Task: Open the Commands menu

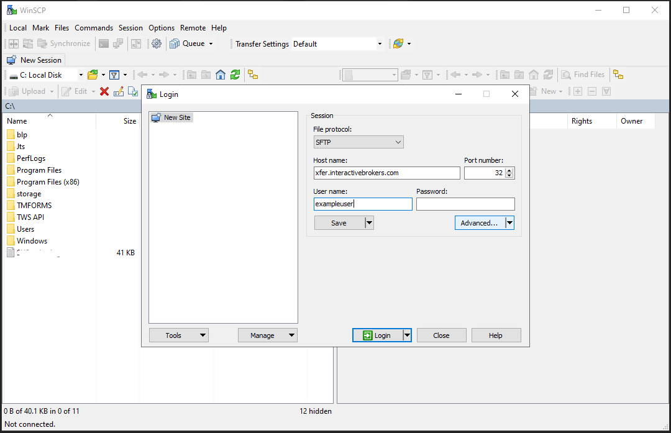Action: click(x=94, y=28)
